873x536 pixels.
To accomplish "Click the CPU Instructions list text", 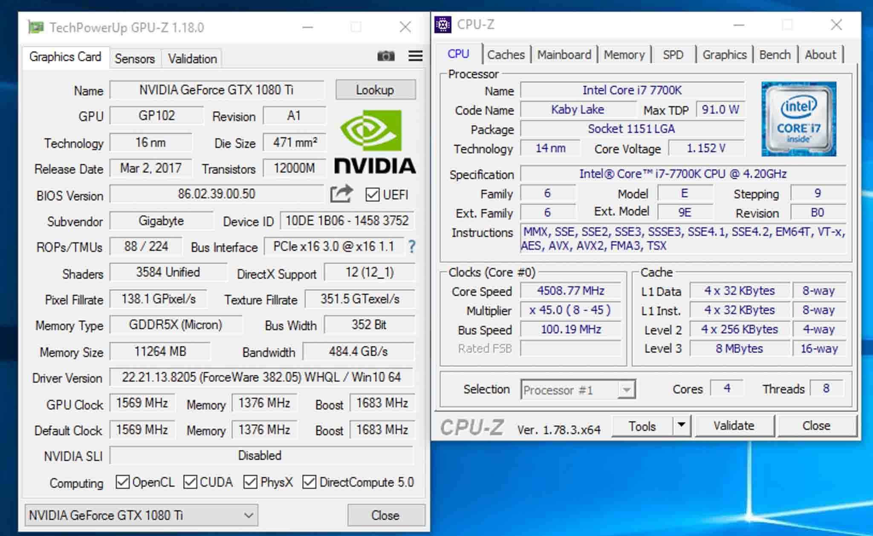I will click(683, 239).
